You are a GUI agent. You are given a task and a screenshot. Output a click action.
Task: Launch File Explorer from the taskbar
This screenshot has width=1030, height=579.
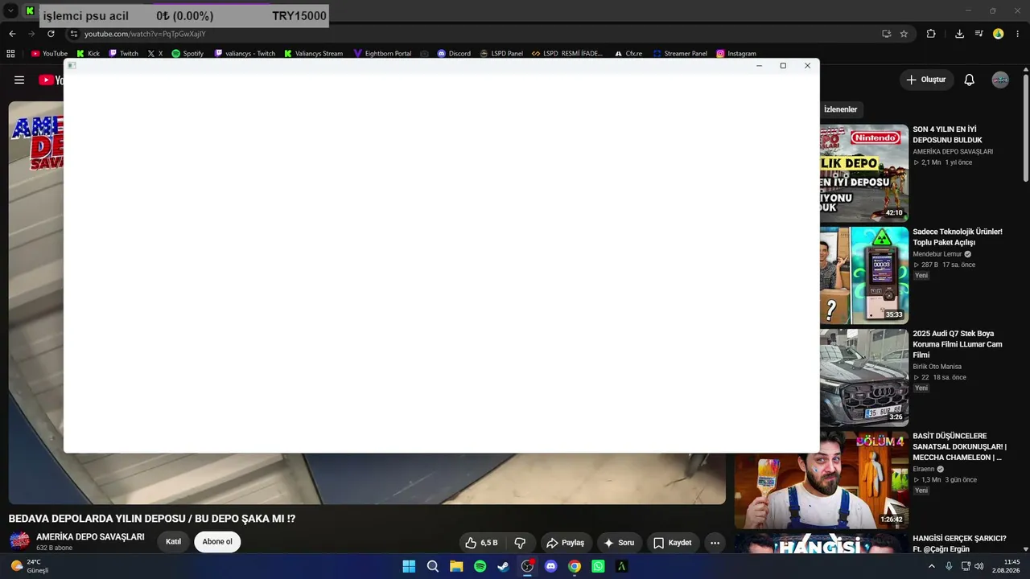pos(456,566)
